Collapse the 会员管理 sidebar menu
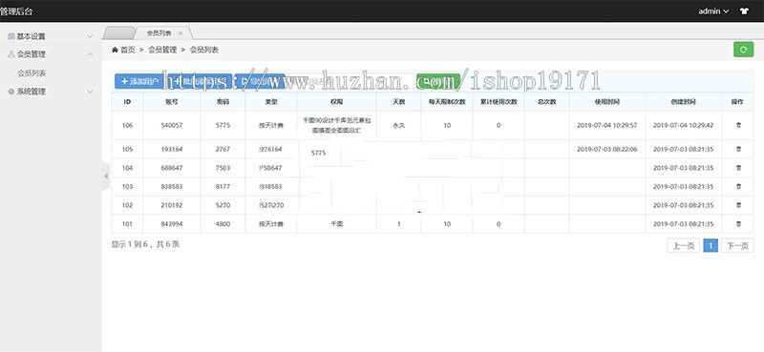 (51, 54)
